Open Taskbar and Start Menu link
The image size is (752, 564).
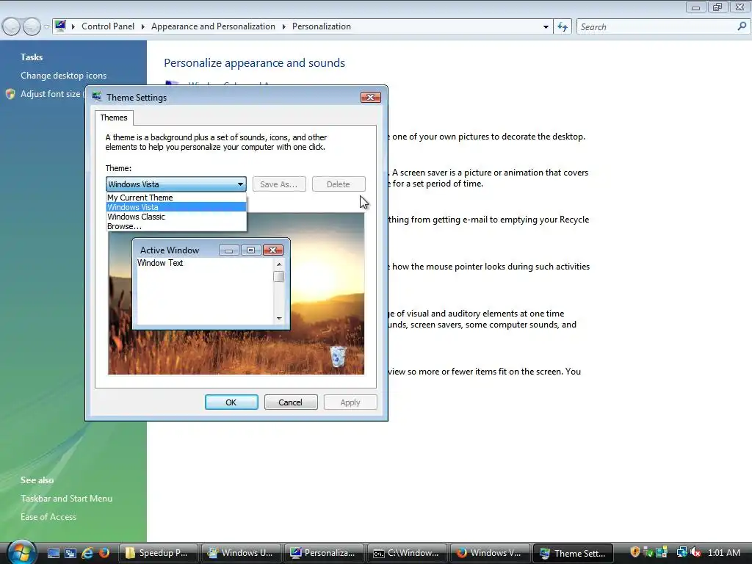[66, 499]
